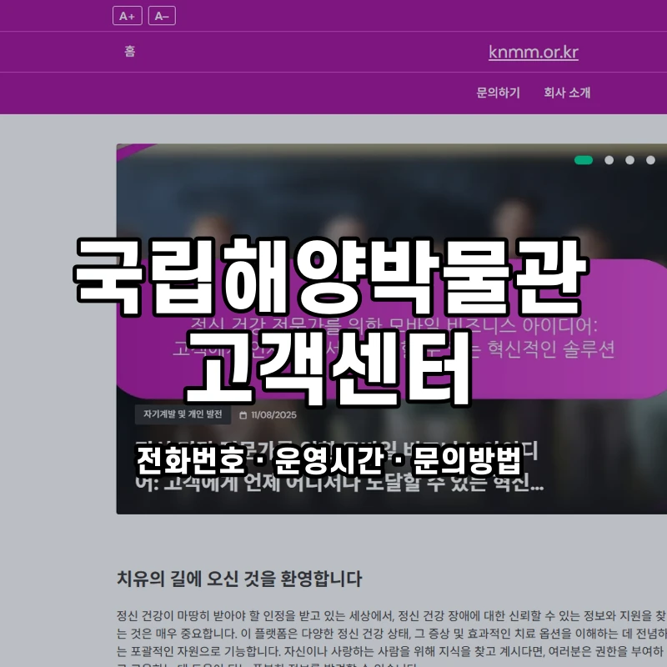Decrease font size with A– button
Image resolution: width=667 pixels, height=667 pixels.
[162, 16]
